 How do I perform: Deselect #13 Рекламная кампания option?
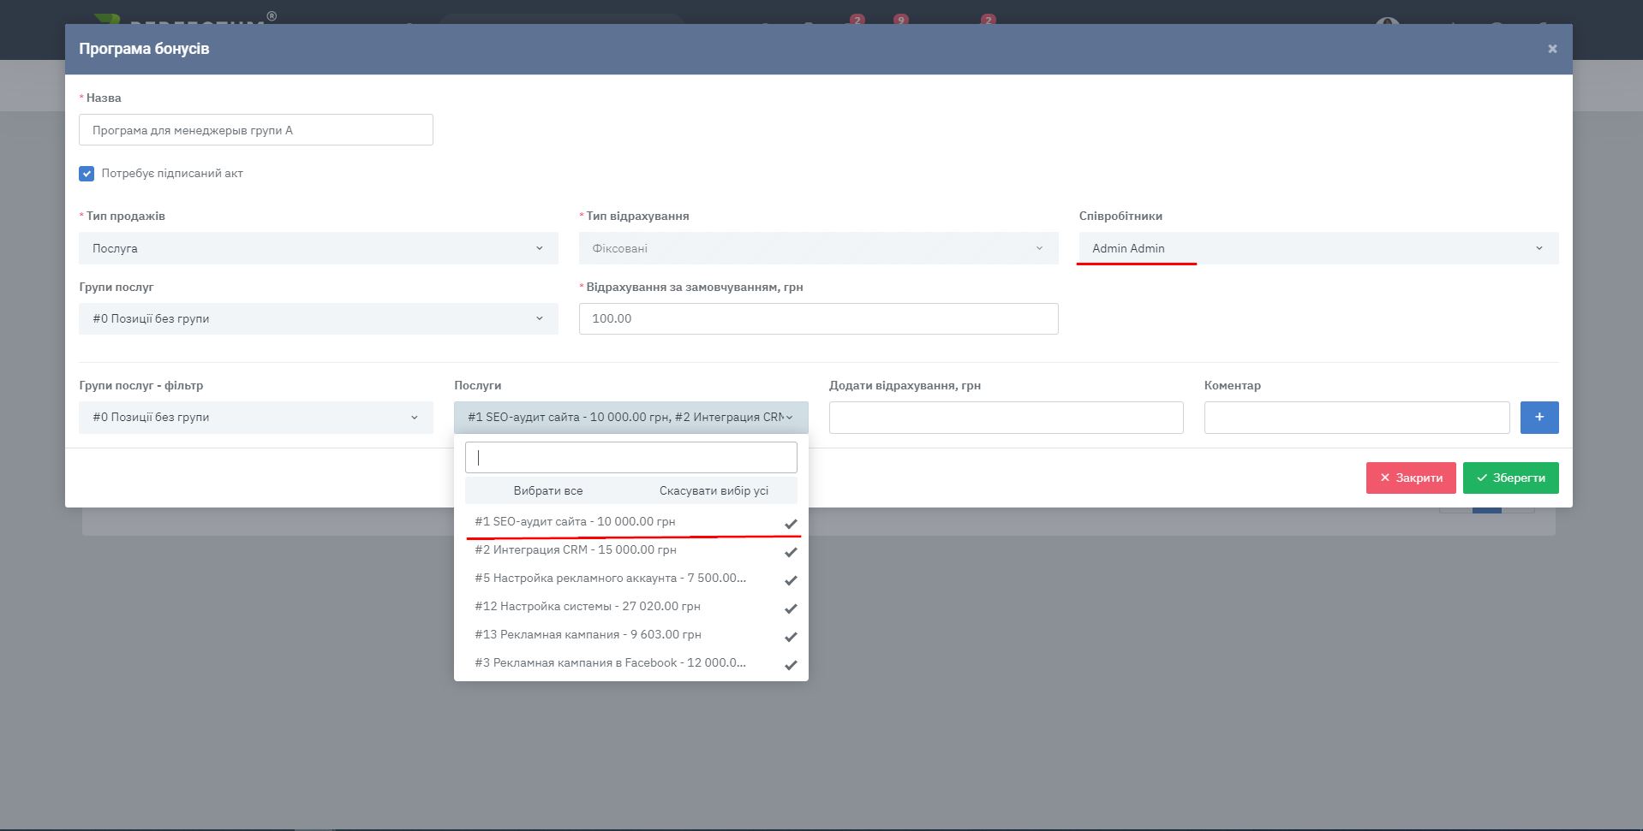tap(631, 634)
